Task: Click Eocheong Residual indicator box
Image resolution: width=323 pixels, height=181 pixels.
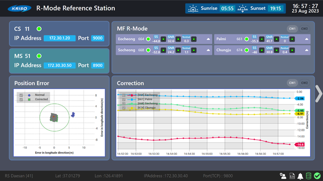Action: click(194, 39)
